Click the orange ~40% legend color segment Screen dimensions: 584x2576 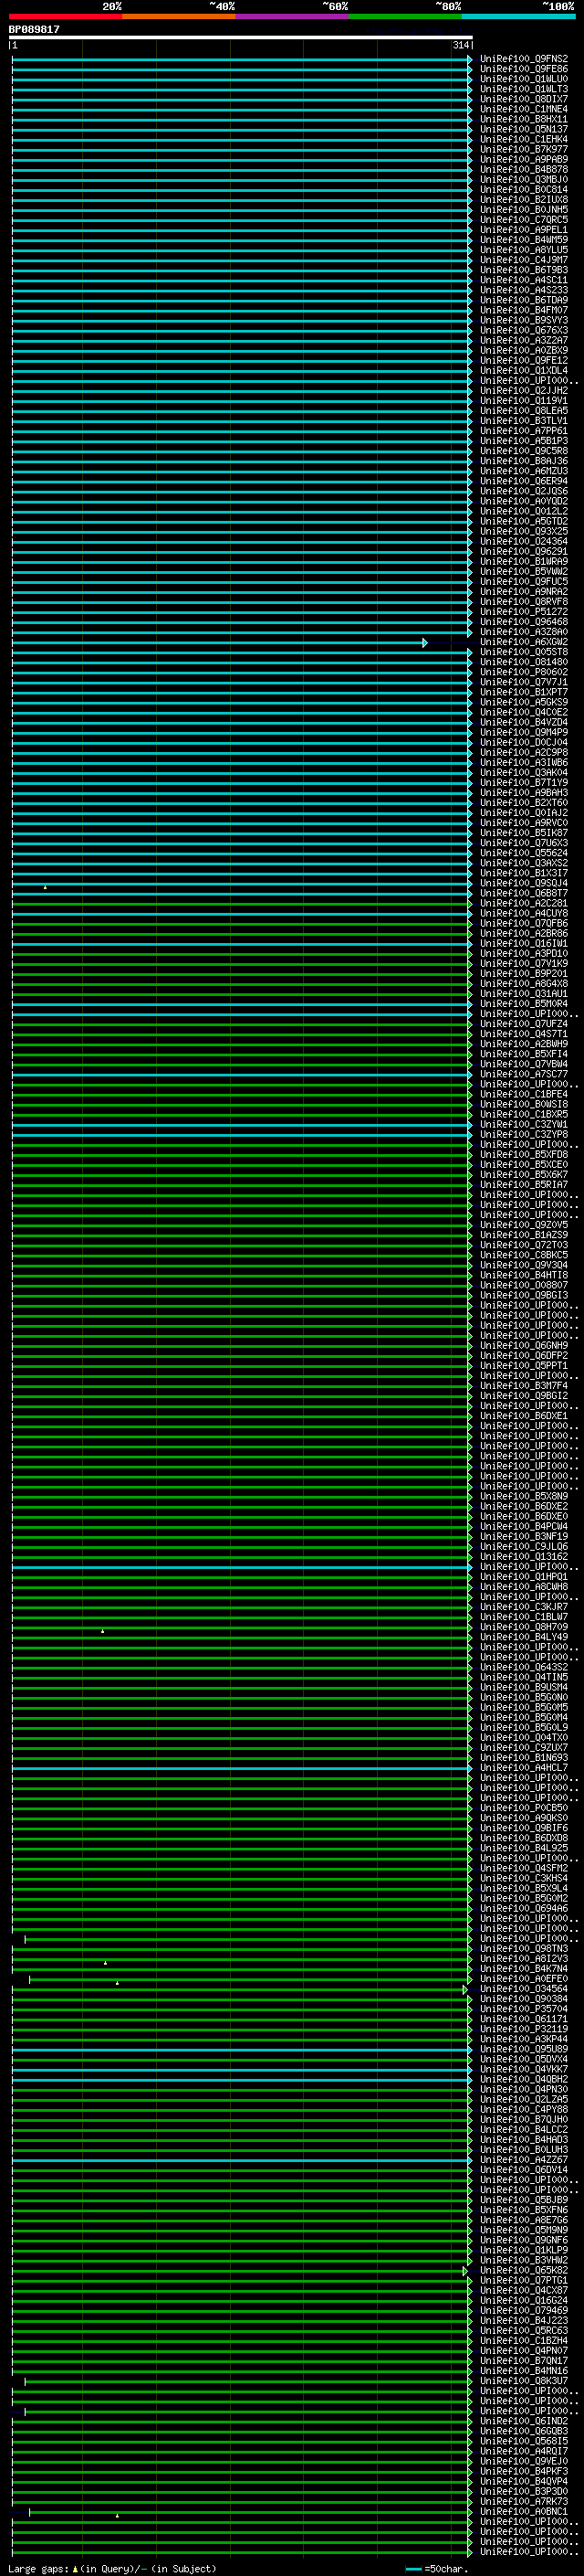click(179, 16)
